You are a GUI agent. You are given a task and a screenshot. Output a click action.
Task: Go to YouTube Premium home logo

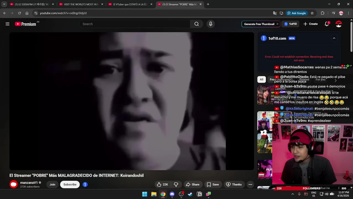tap(25, 24)
